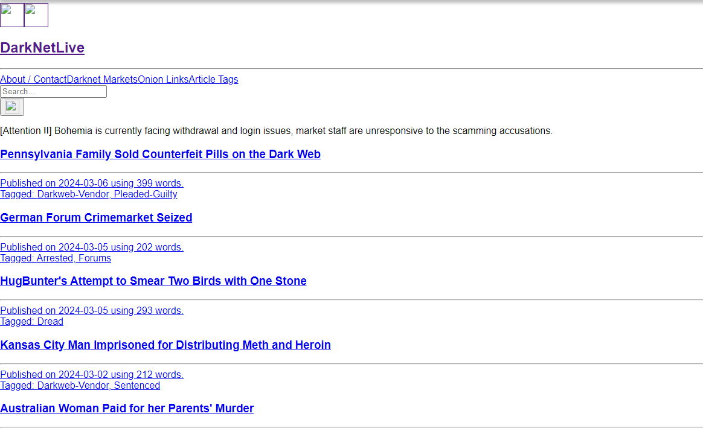Viewport: 703px width, 431px height.
Task: Click Tagged: Arrested, Forums link
Action: coord(56,258)
